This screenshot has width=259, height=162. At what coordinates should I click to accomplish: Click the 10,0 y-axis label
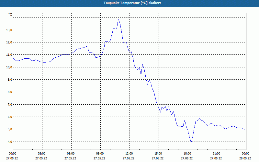tap(9, 67)
